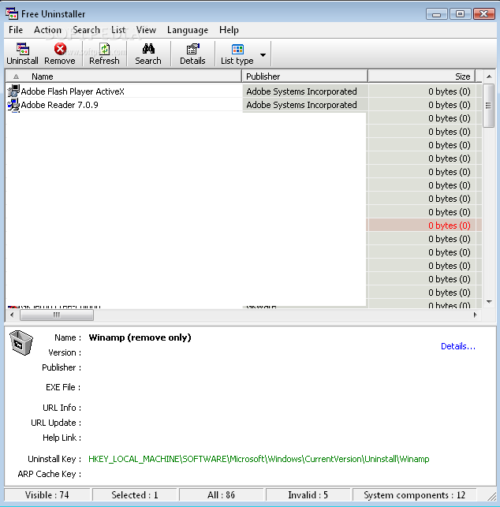
Task: Click the Invalid : 5 status panel
Action: coord(308,495)
